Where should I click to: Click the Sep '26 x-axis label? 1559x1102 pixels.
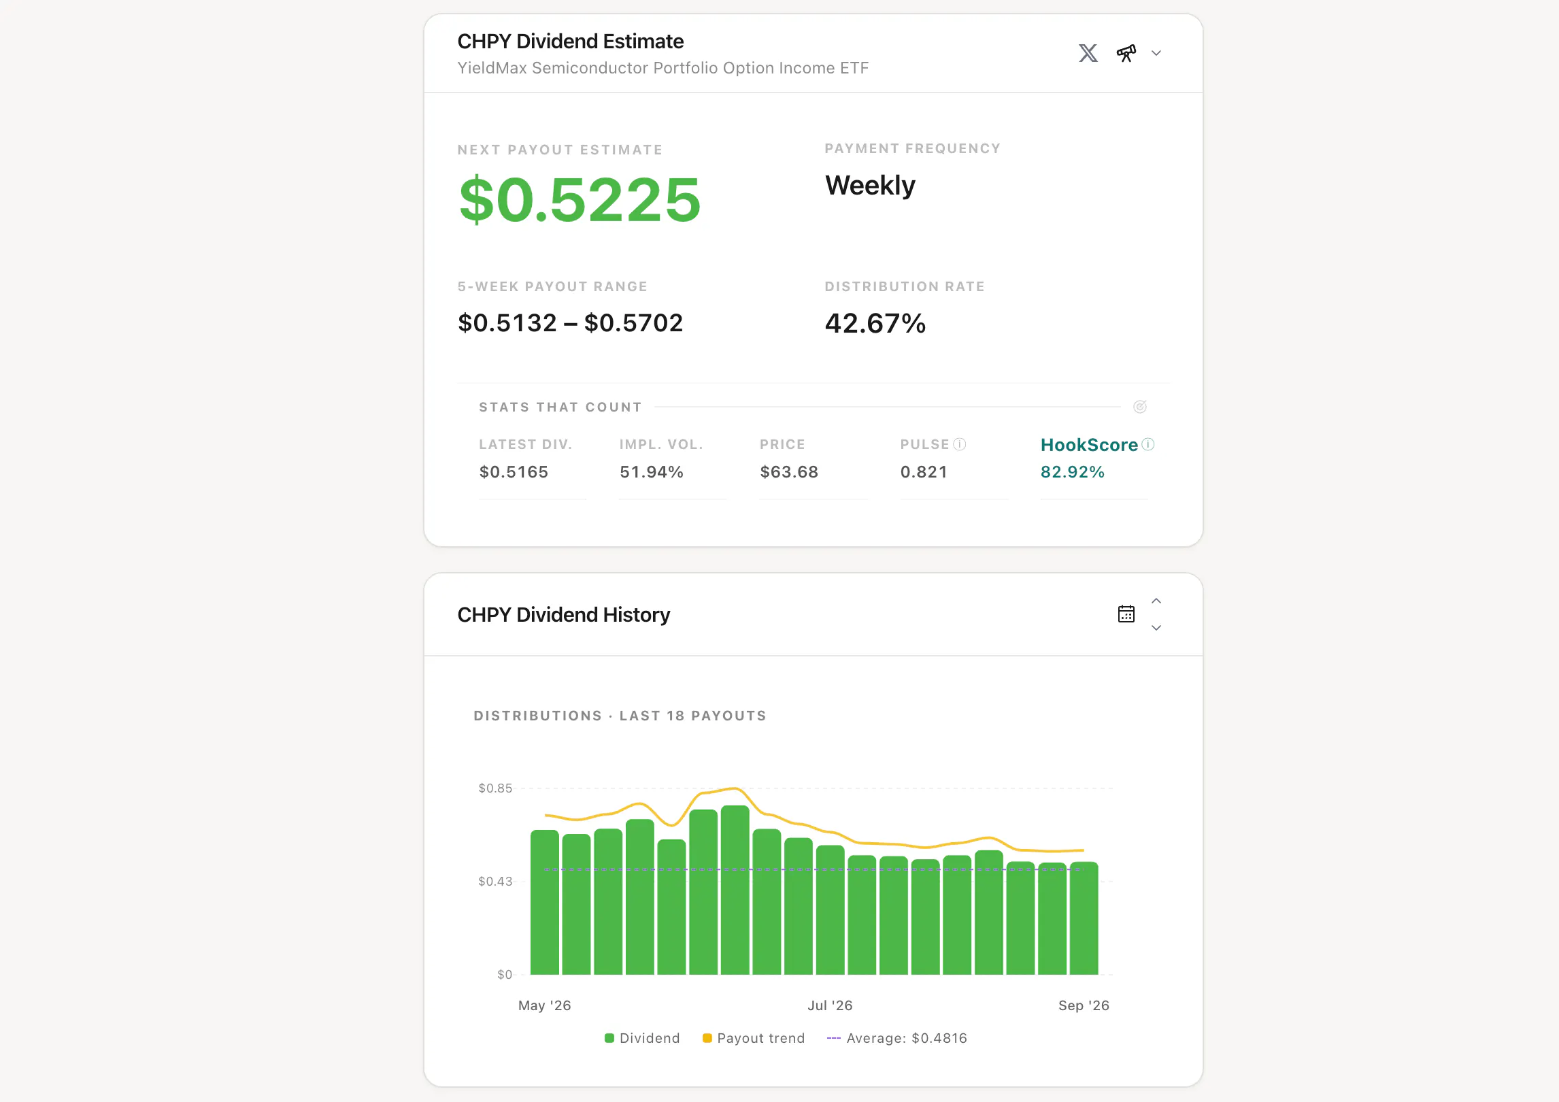coord(1084,1005)
